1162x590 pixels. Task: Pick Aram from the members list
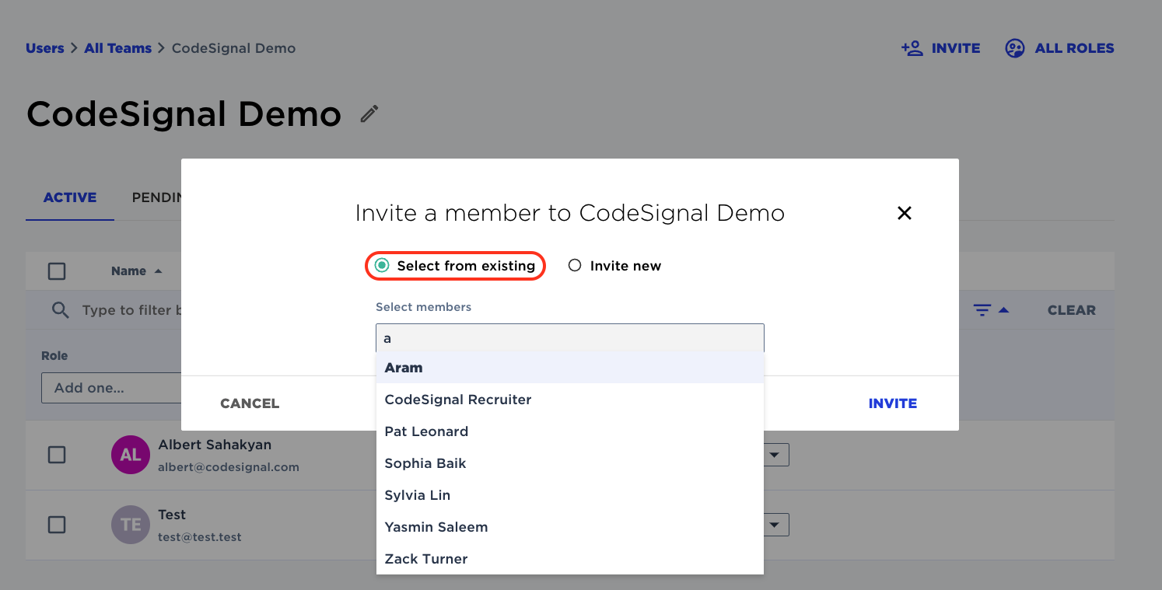point(570,368)
